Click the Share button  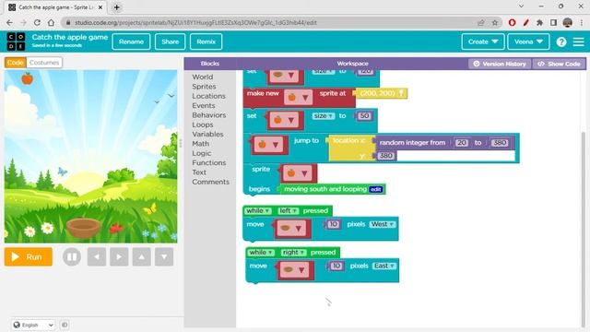pyautogui.click(x=170, y=41)
